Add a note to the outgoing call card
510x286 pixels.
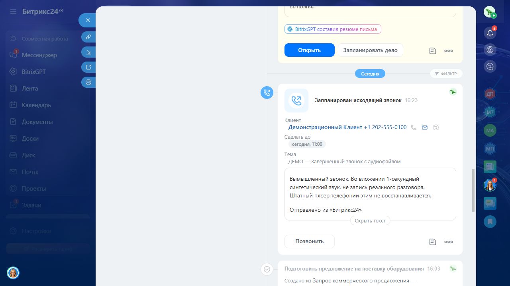click(433, 242)
